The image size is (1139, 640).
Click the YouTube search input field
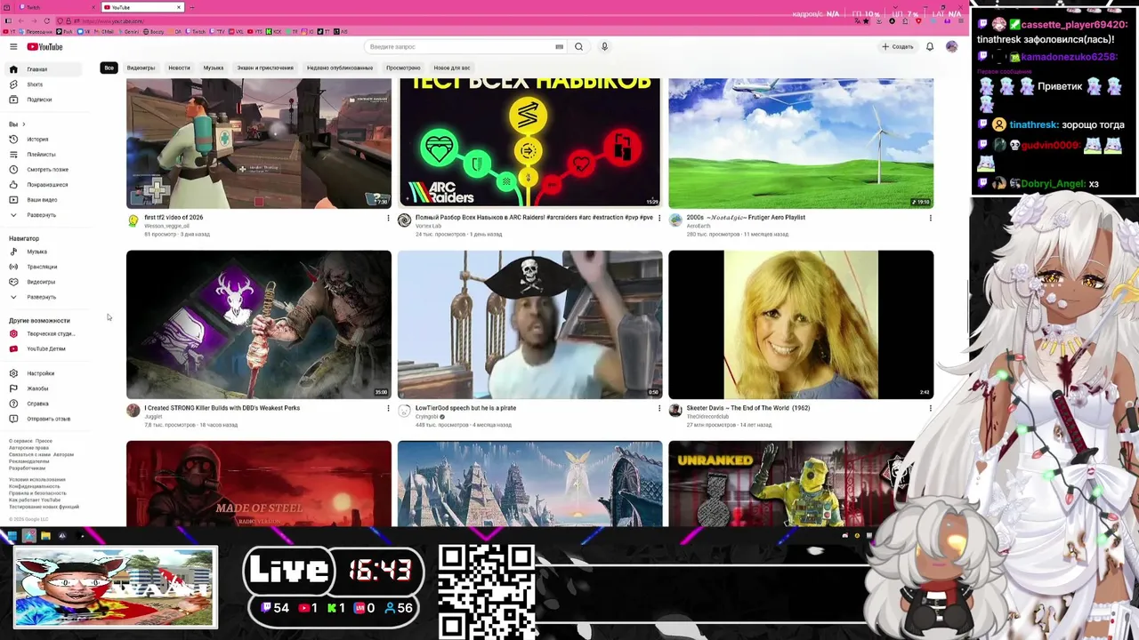[460, 46]
